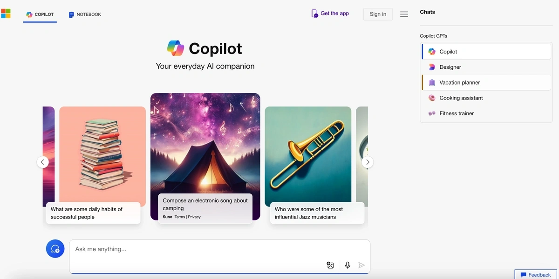
Task: Click the Sign in button
Action: click(378, 14)
